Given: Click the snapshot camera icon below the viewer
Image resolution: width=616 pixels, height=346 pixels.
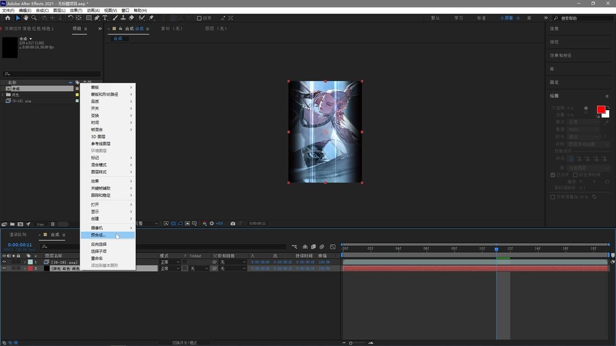Looking at the screenshot, I should point(233,223).
